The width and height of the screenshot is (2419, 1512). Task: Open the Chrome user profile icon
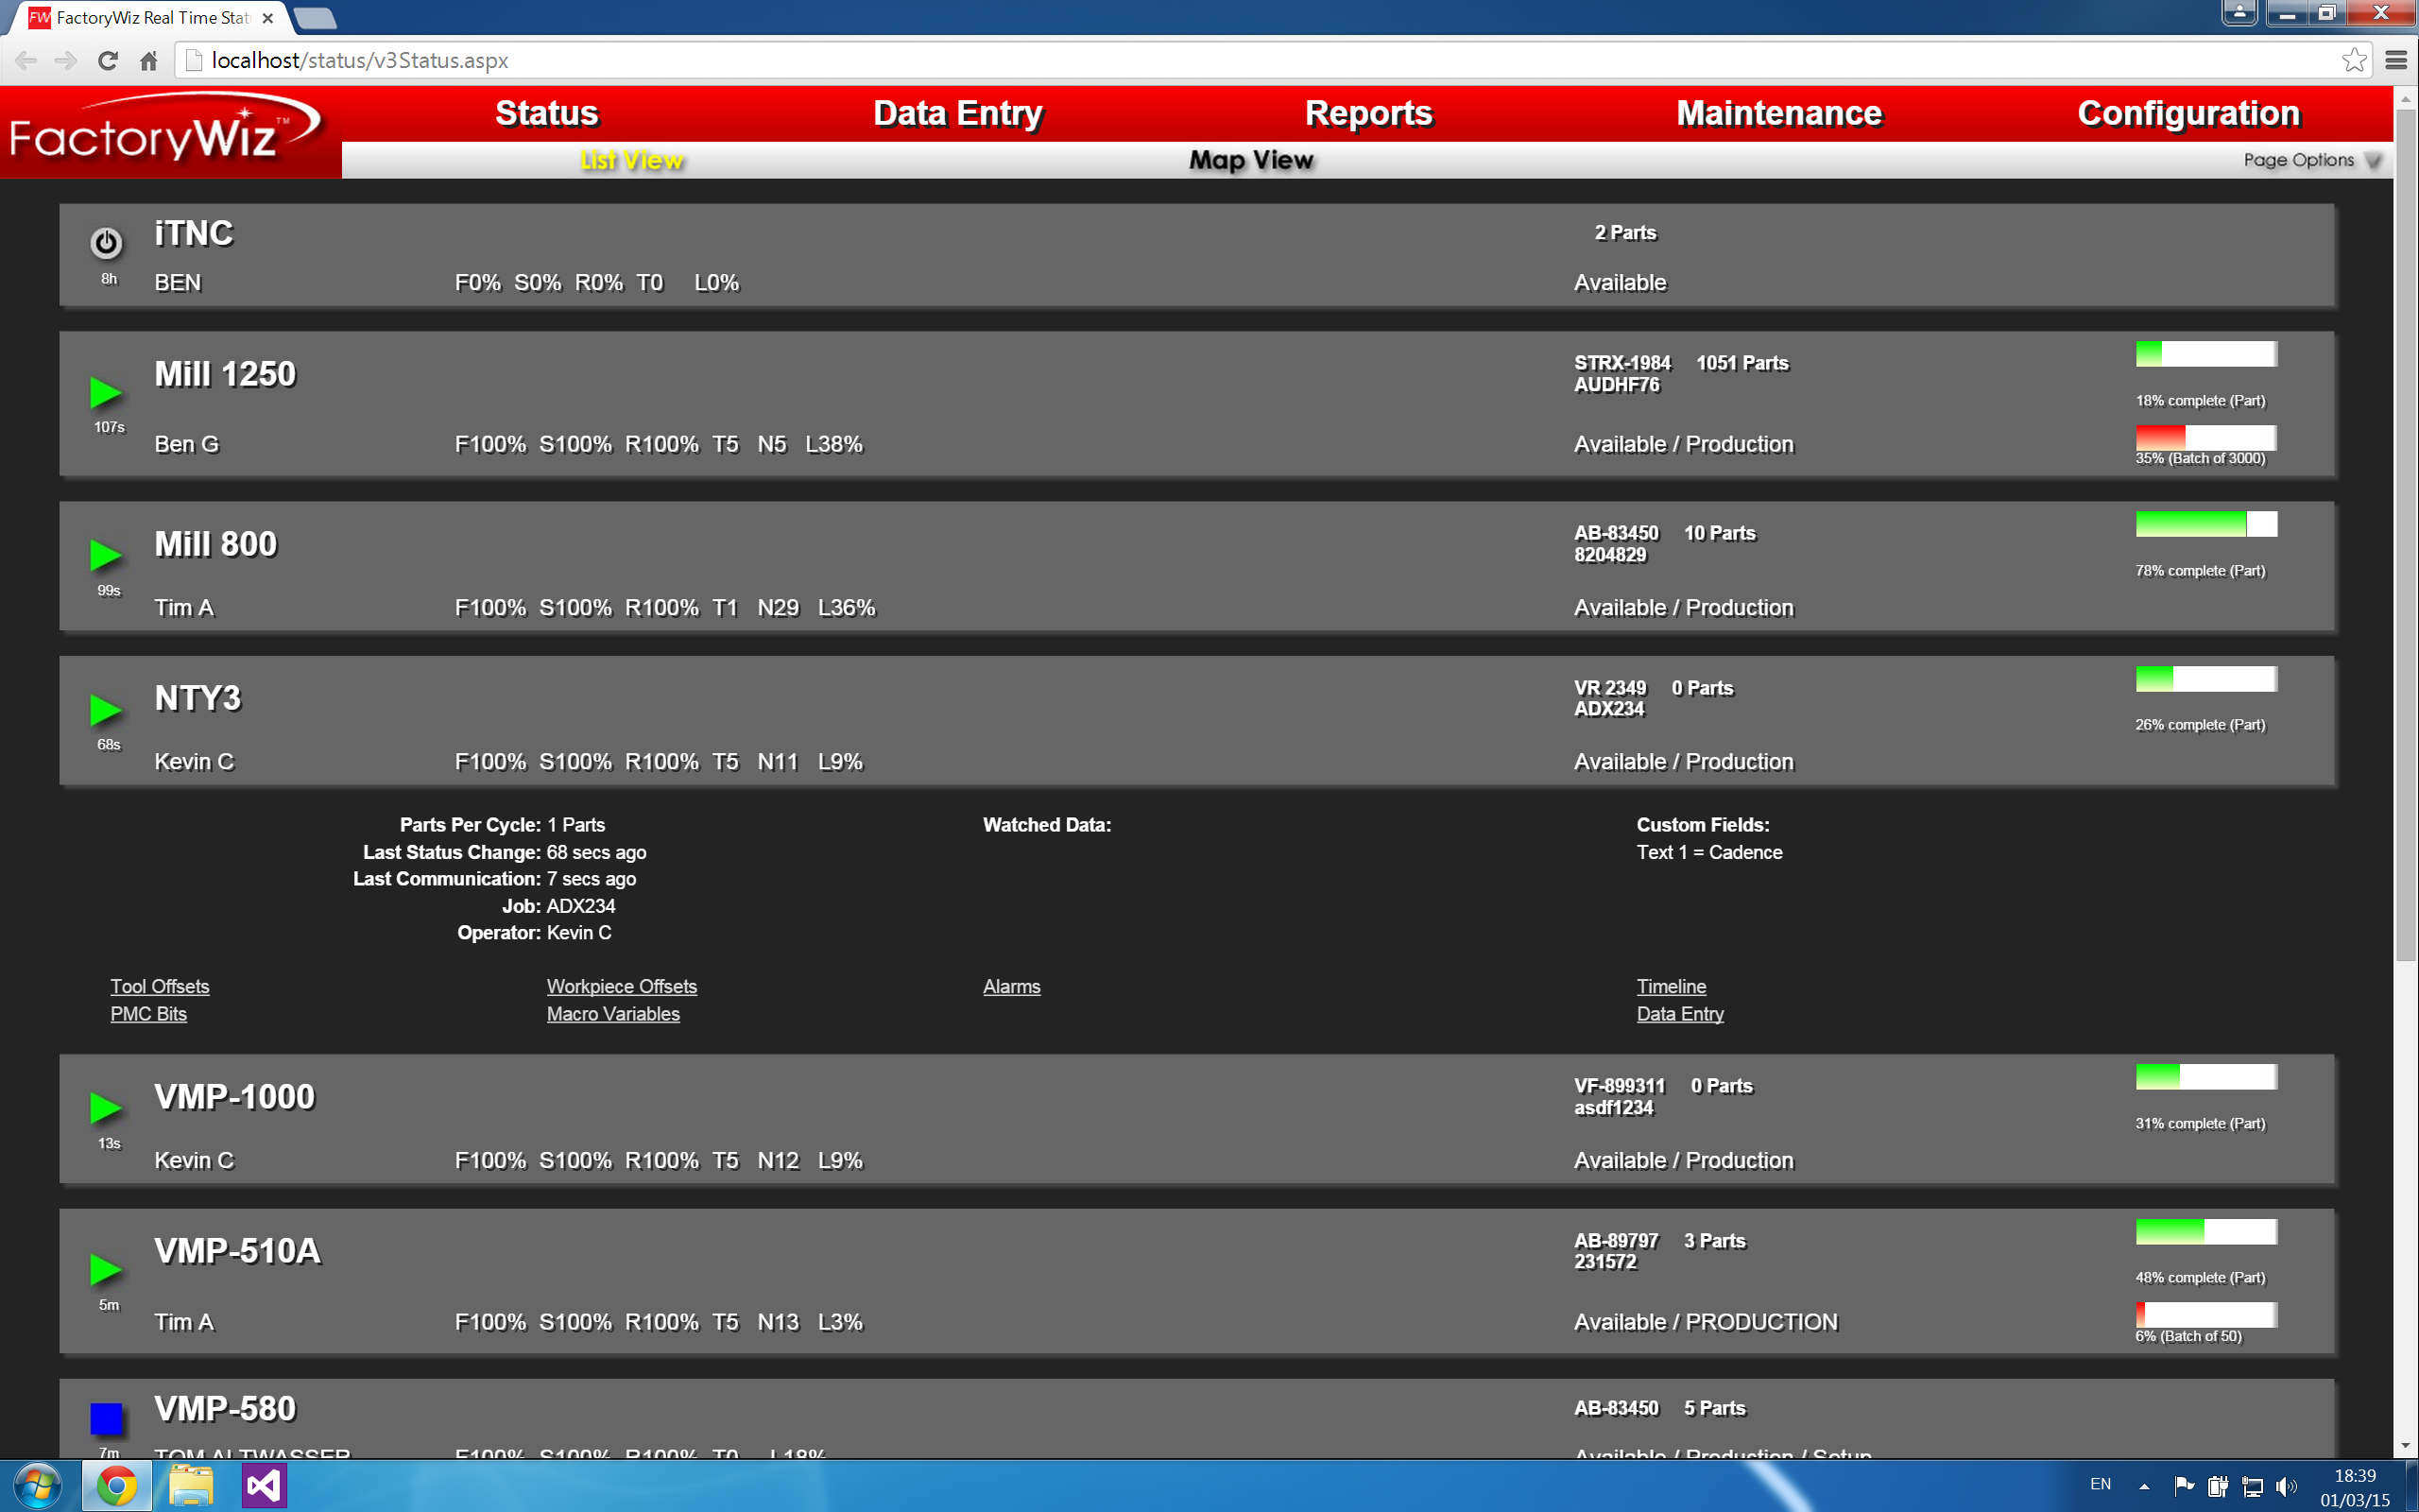pyautogui.click(x=2239, y=12)
